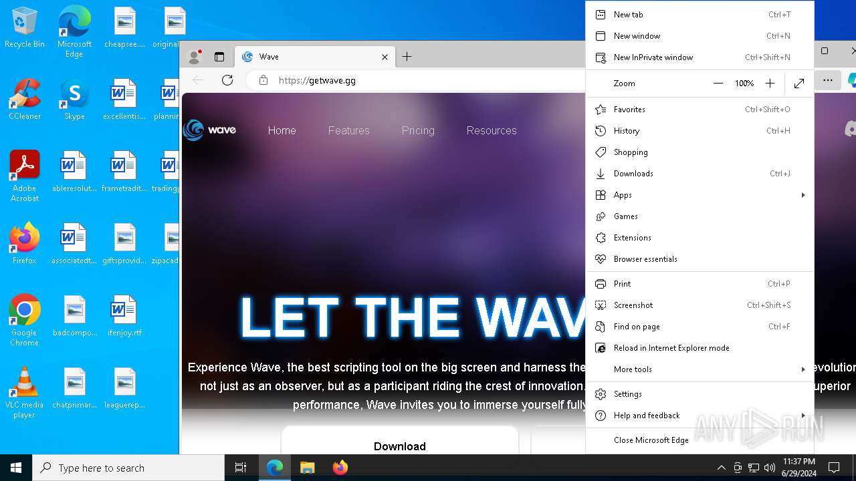Image resolution: width=856 pixels, height=481 pixels.
Task: Select the Adobe Acrobat desktop shortcut
Action: pyautogui.click(x=25, y=176)
